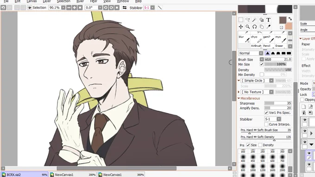315x177 pixels.
Task: Select the Rotate view tool
Action: [254, 27]
